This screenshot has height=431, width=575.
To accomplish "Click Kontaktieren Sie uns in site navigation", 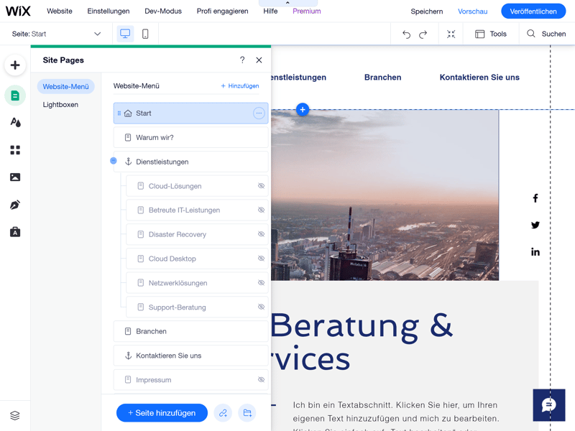I will coord(479,78).
